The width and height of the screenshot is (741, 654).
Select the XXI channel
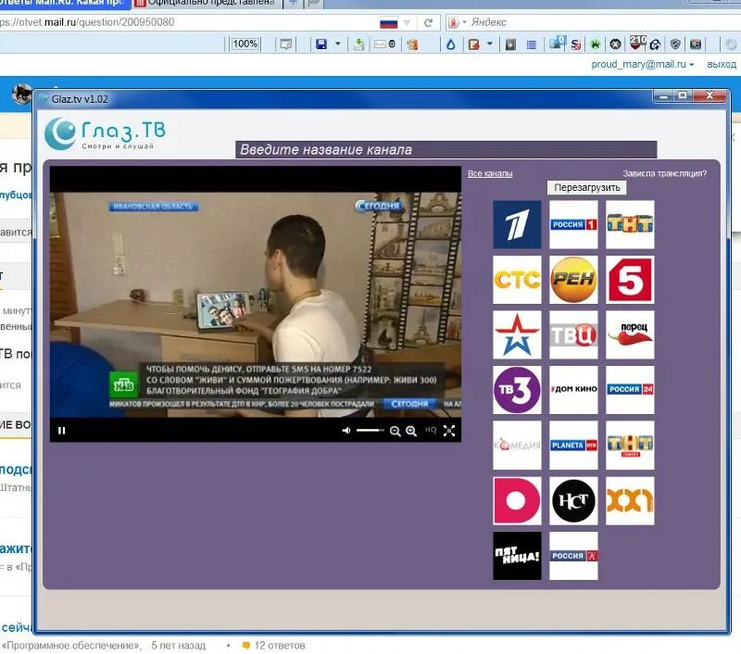tap(630, 501)
